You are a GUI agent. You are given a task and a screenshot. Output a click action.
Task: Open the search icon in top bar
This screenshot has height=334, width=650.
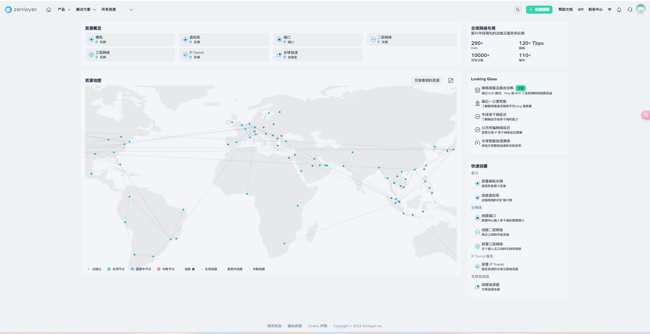tap(518, 10)
